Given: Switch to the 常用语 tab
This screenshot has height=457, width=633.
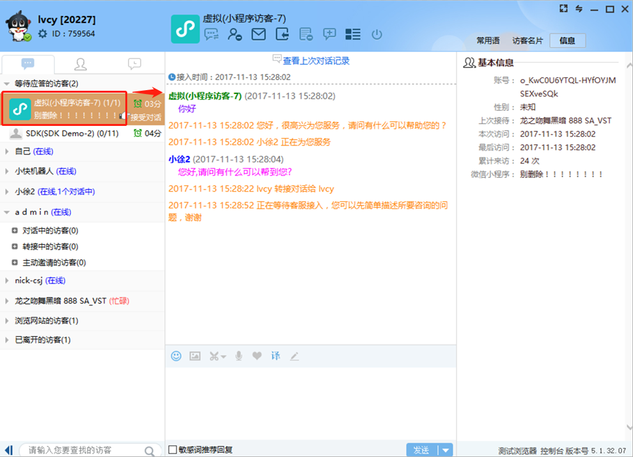Looking at the screenshot, I should (488, 40).
